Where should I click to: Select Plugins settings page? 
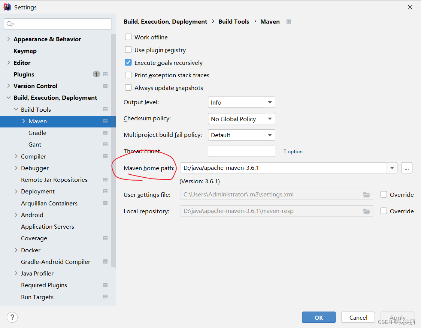pyautogui.click(x=24, y=75)
